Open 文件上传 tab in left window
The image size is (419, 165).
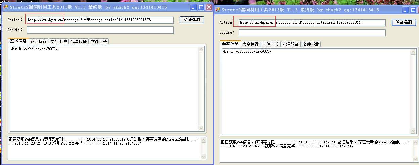pos(58,42)
